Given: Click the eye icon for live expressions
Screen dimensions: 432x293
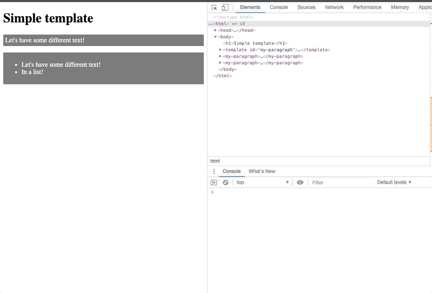Looking at the screenshot, I should tap(300, 182).
